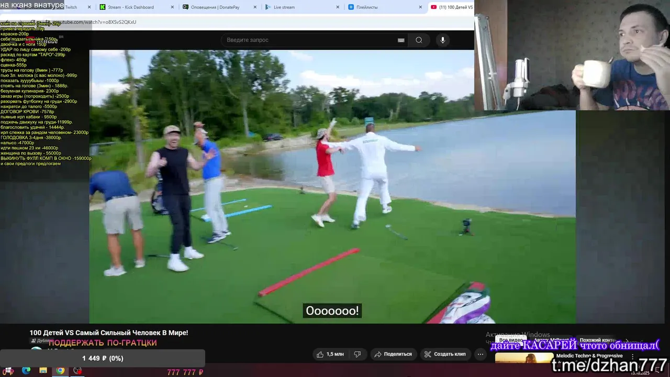Click the magnifier search button
The height and width of the screenshot is (377, 670).
point(419,40)
